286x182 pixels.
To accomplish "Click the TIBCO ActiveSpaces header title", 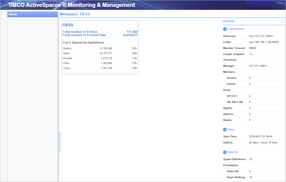I will point(72,5).
